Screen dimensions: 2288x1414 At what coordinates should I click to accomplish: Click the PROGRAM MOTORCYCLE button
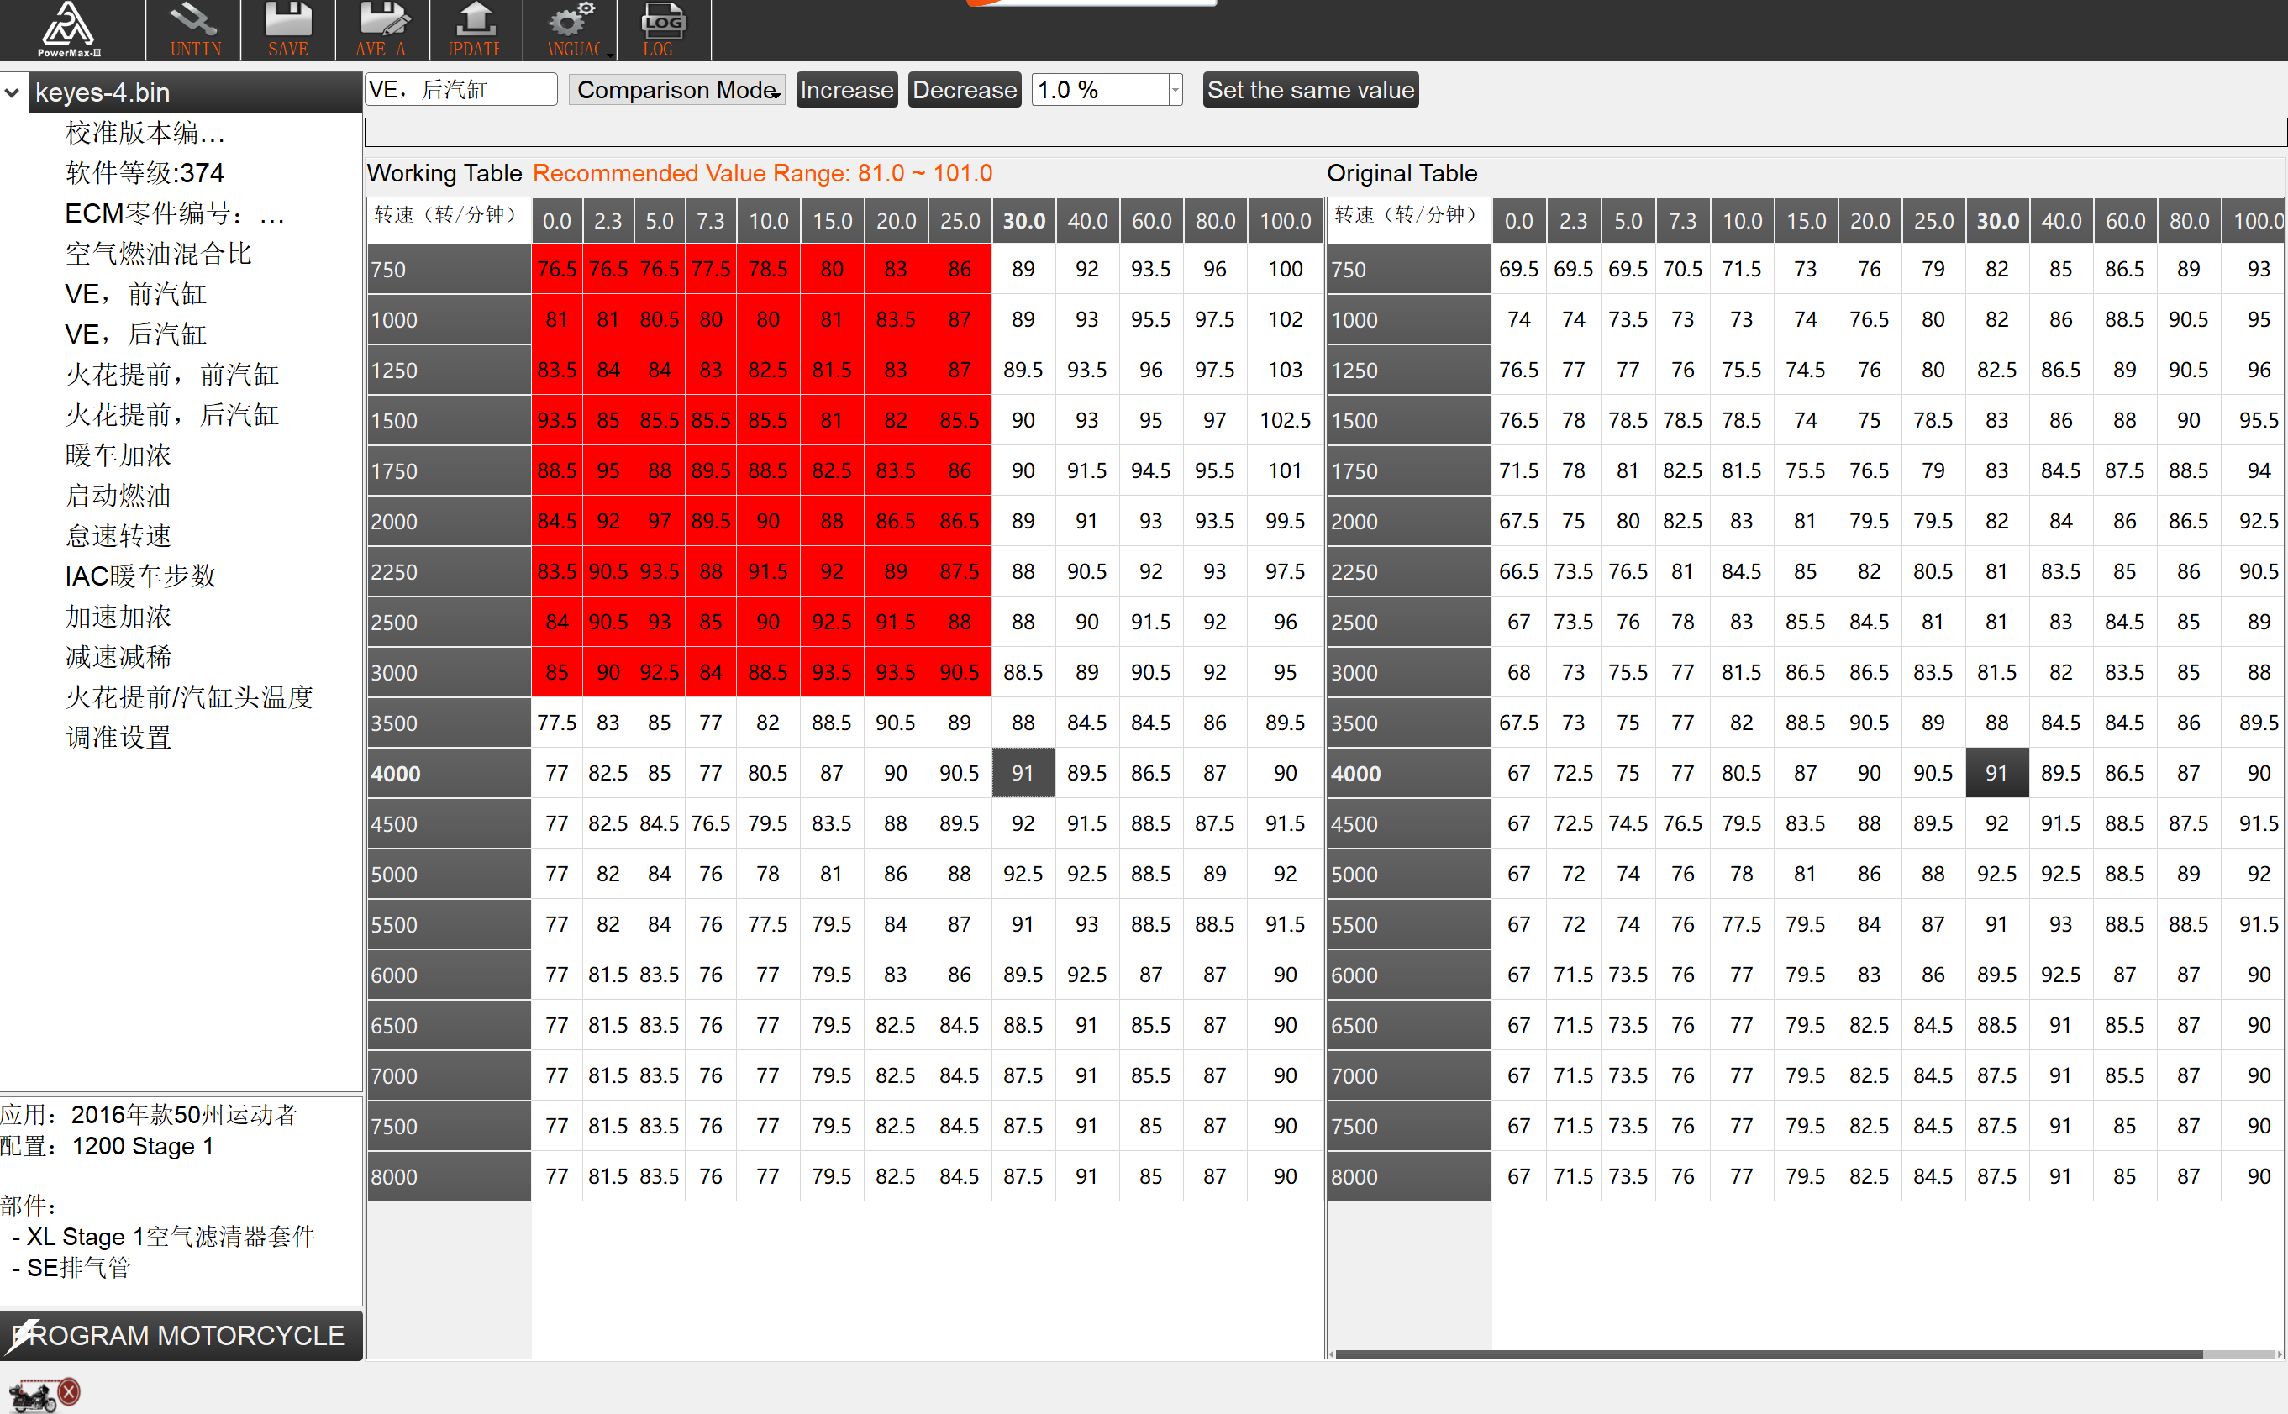click(181, 1334)
